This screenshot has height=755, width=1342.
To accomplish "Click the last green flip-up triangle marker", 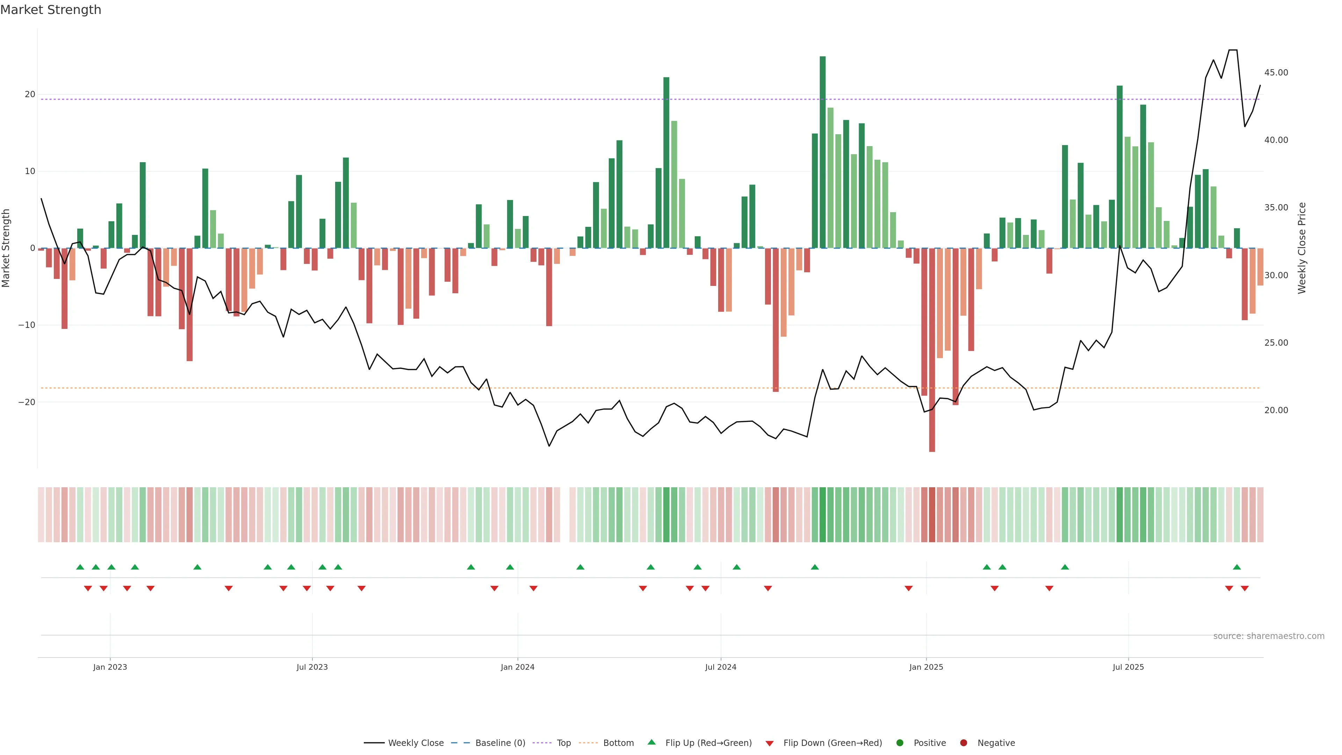I will [x=1237, y=567].
